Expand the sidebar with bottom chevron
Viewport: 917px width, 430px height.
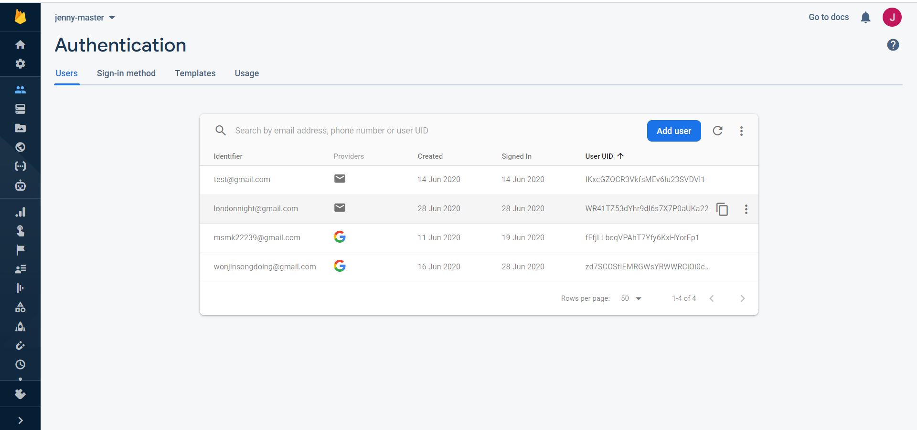[x=20, y=420]
